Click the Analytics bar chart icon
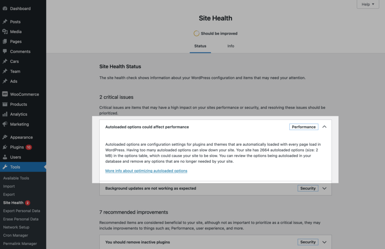The width and height of the screenshot is (385, 249). coord(5,114)
